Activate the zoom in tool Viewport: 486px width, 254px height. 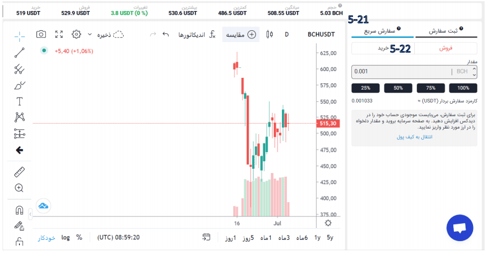19,188
